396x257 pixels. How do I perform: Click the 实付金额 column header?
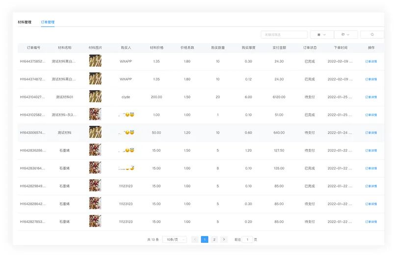tap(279, 47)
